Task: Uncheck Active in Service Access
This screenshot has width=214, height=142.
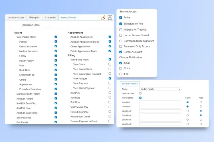Action: pos(120,18)
